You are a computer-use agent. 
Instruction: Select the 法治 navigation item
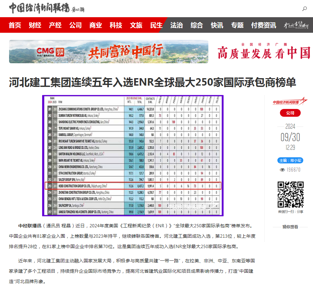pyautogui.click(x=177, y=25)
